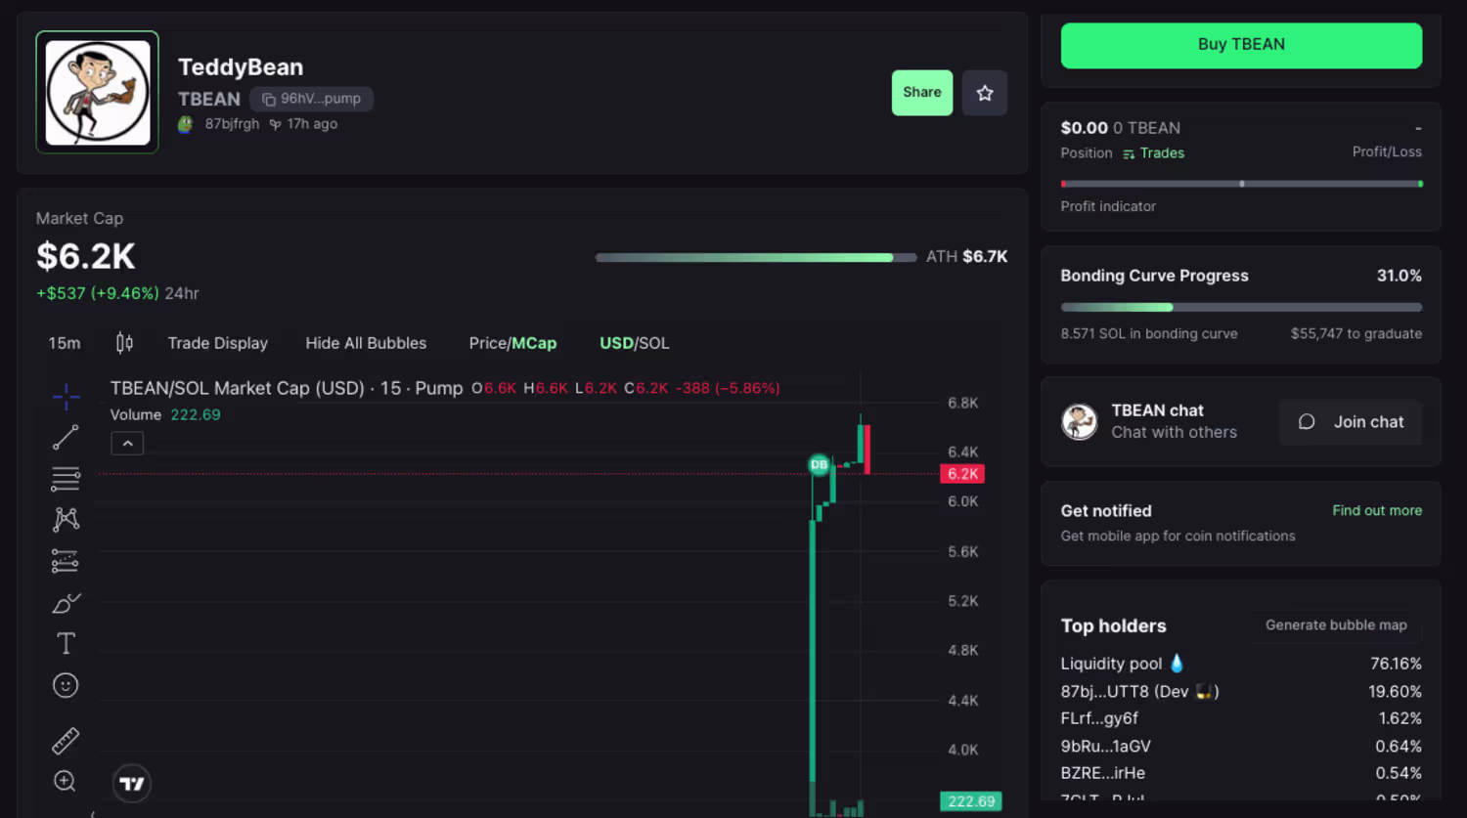Toggle Hide All Bubbles

(x=366, y=343)
